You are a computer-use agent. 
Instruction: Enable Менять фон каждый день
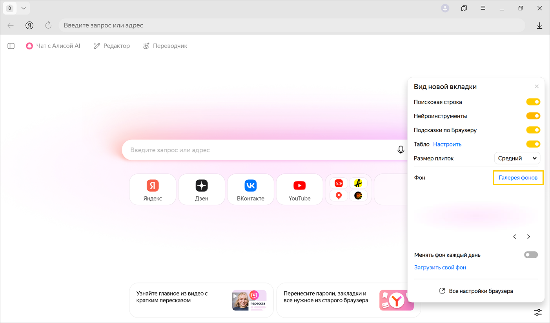[x=531, y=255]
